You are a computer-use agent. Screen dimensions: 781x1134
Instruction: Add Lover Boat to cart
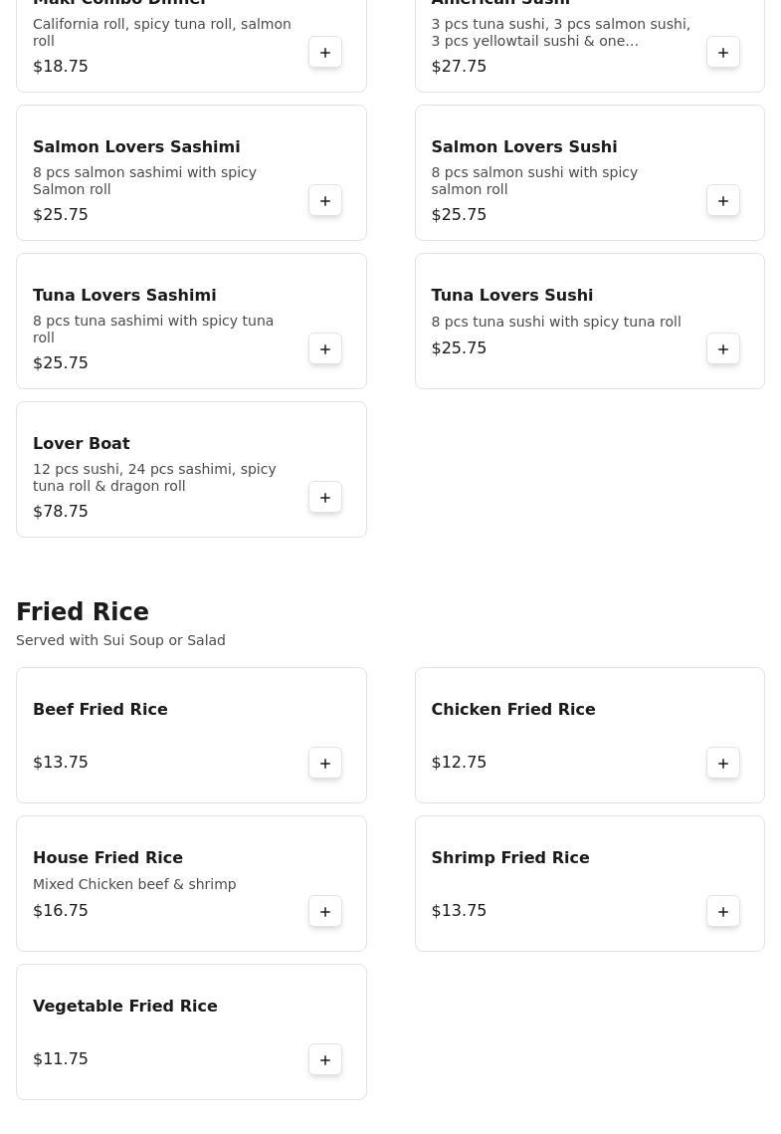pos(325,498)
